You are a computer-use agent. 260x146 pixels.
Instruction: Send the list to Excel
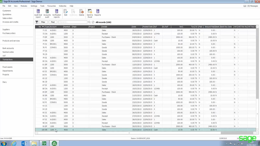90,13
